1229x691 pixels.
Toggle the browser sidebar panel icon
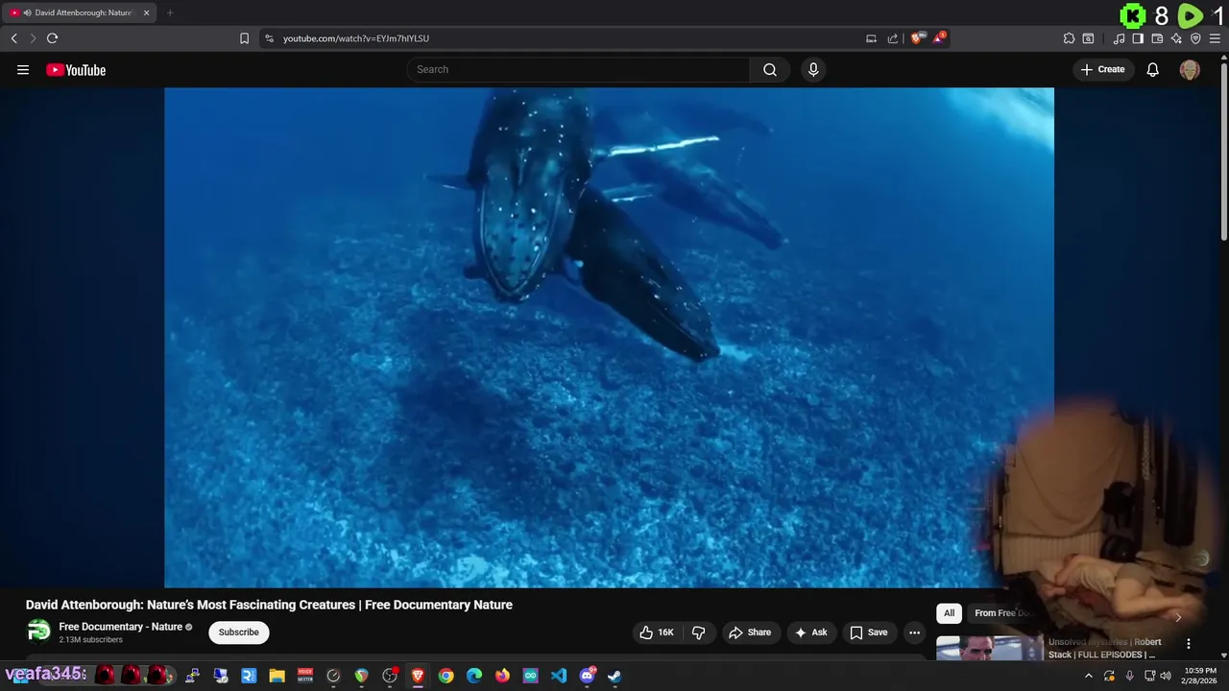[x=1138, y=38]
